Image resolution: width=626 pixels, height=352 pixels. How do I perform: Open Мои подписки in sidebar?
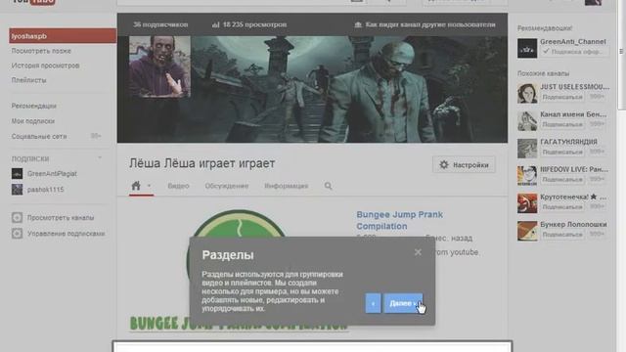pyautogui.click(x=32, y=121)
